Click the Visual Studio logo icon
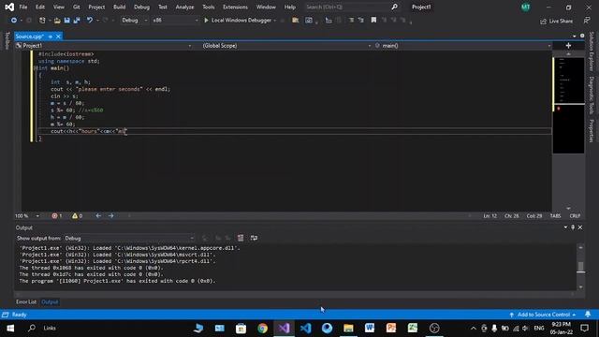 coord(9,7)
